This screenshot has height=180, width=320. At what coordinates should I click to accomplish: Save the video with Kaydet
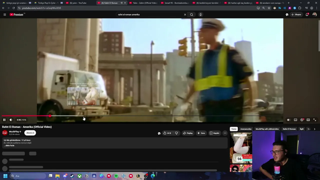pyautogui.click(x=214, y=133)
